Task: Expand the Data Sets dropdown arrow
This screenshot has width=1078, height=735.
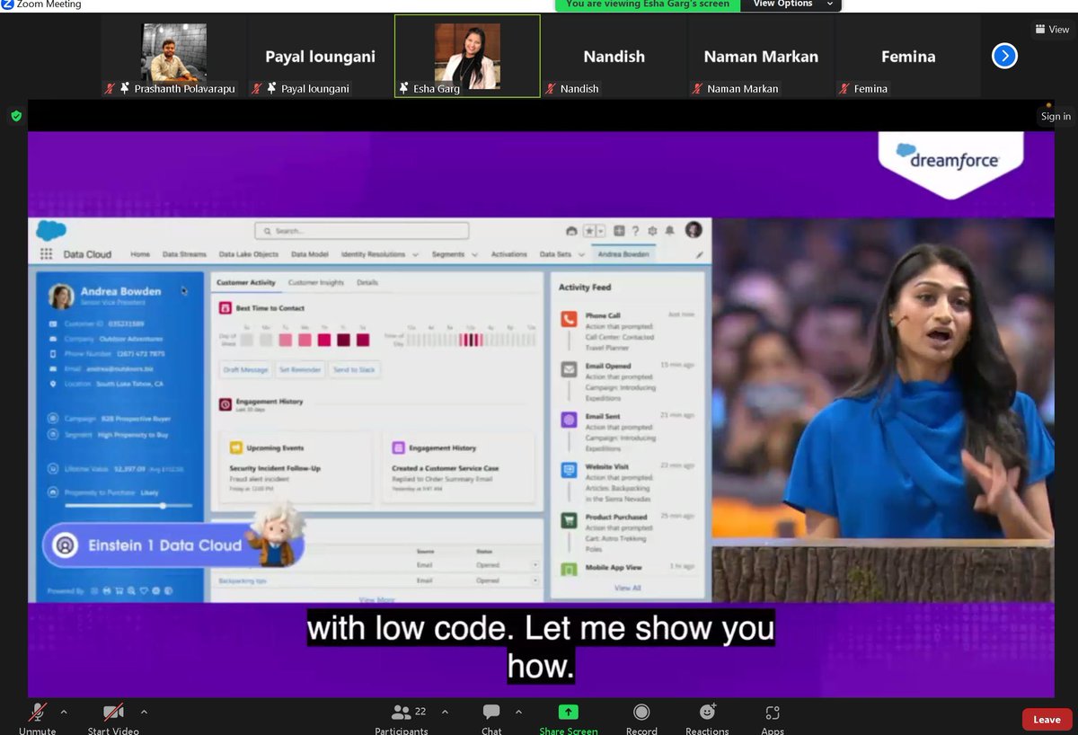Action: click(581, 255)
